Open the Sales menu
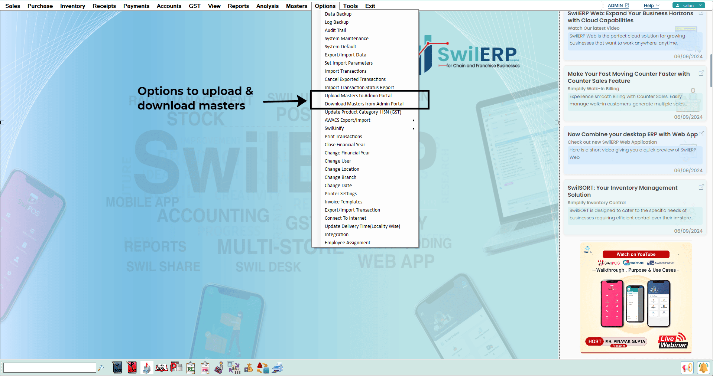The image size is (713, 376). (13, 6)
